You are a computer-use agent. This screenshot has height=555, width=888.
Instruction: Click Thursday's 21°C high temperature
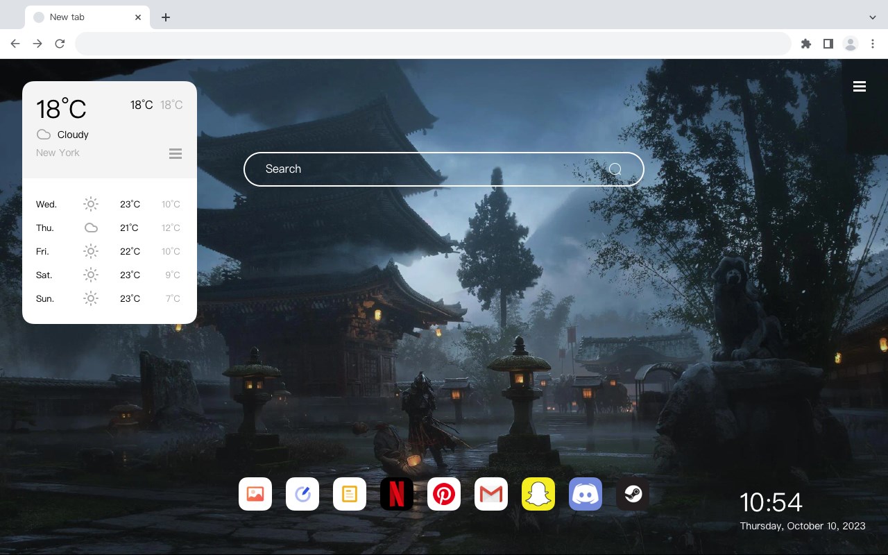129,228
